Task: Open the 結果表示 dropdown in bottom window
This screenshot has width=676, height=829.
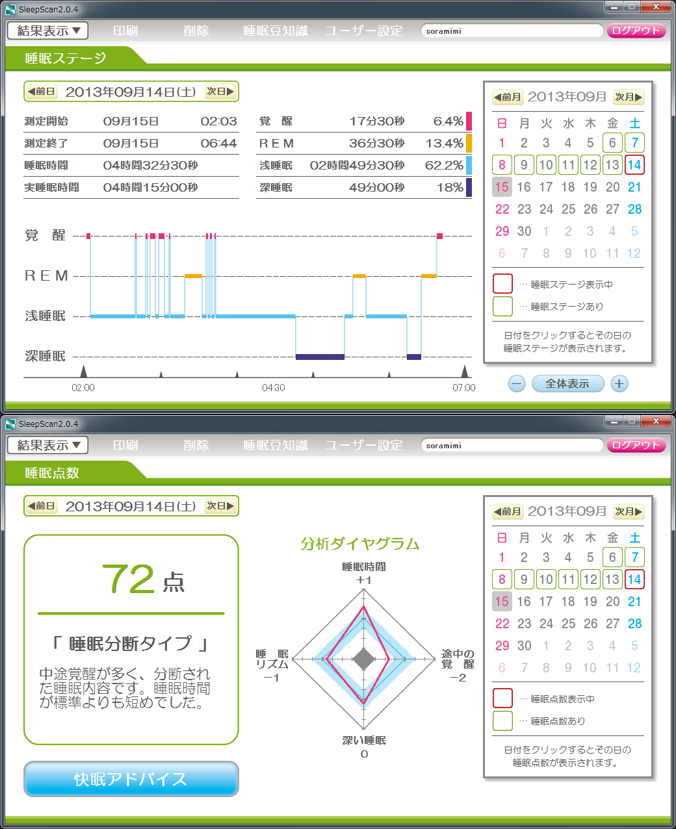Action: [x=48, y=445]
